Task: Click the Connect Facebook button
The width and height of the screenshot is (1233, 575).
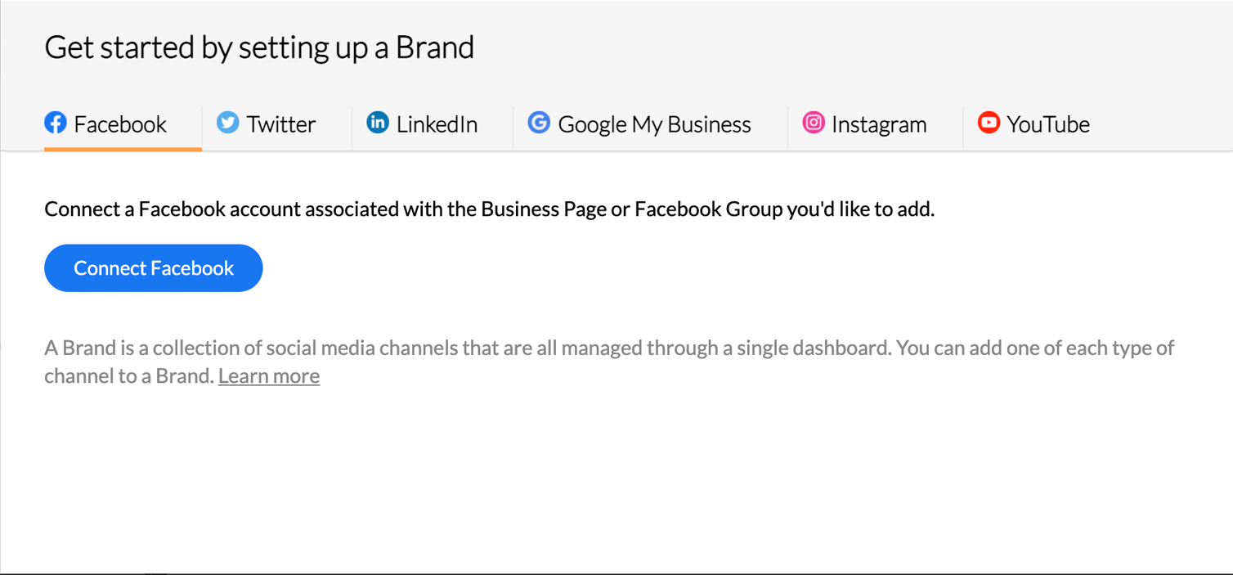Action: pos(154,268)
